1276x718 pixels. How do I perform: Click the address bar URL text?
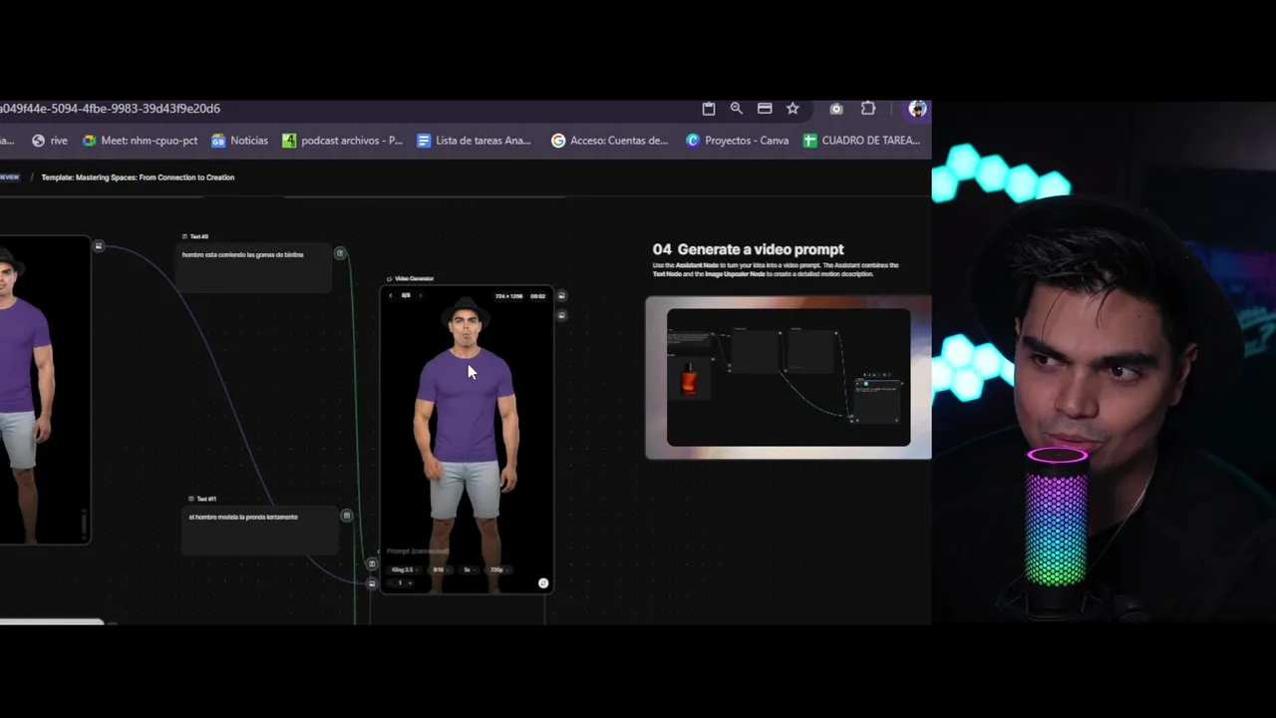click(110, 109)
